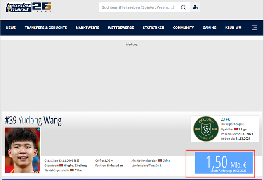The height and width of the screenshot is (180, 264).
Task: Focus the Suchbegriff eingeben search field
Action: tap(140, 7)
